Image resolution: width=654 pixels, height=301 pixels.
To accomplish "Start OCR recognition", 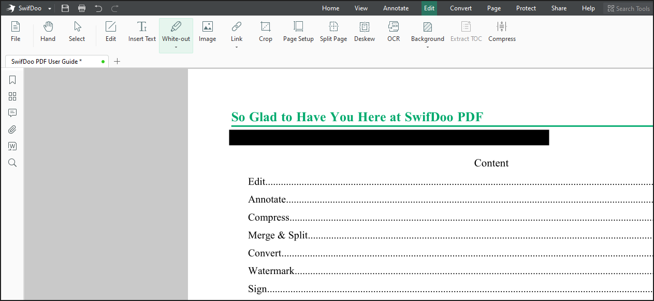I will coord(394,32).
